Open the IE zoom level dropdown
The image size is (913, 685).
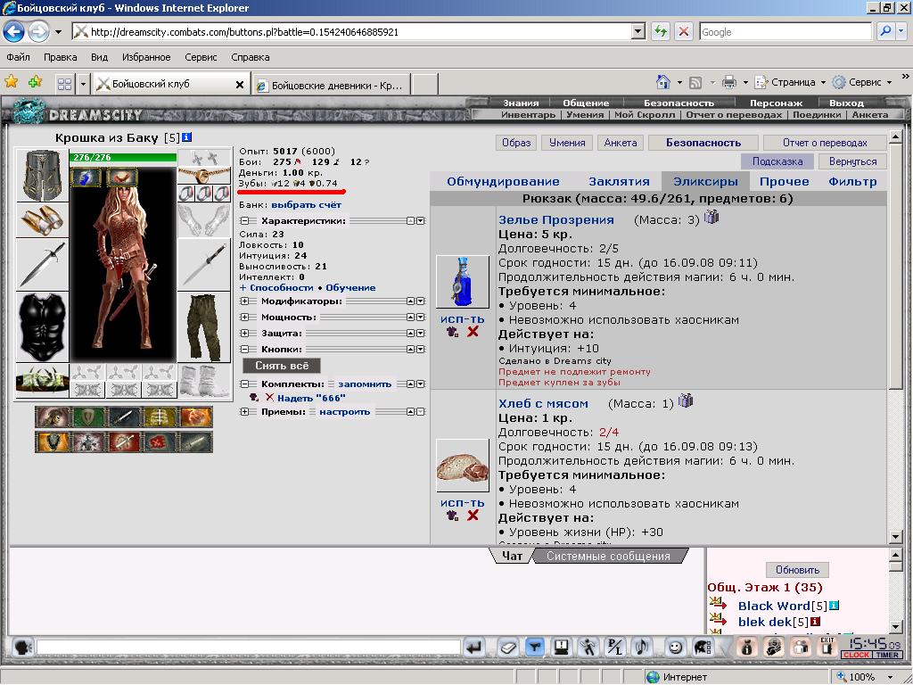tap(891, 677)
